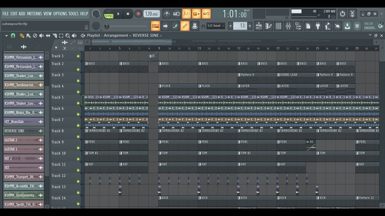This screenshot has height=216, width=385.
Task: Open the Piano roll icon
Action: pos(269,26)
